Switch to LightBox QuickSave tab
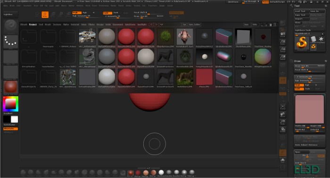 [130, 24]
